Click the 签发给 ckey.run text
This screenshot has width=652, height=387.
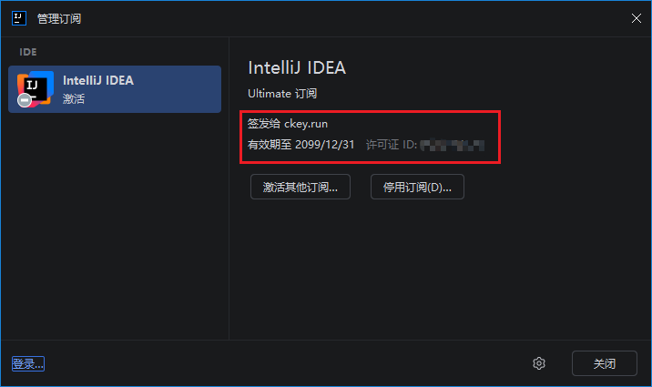[x=288, y=124]
